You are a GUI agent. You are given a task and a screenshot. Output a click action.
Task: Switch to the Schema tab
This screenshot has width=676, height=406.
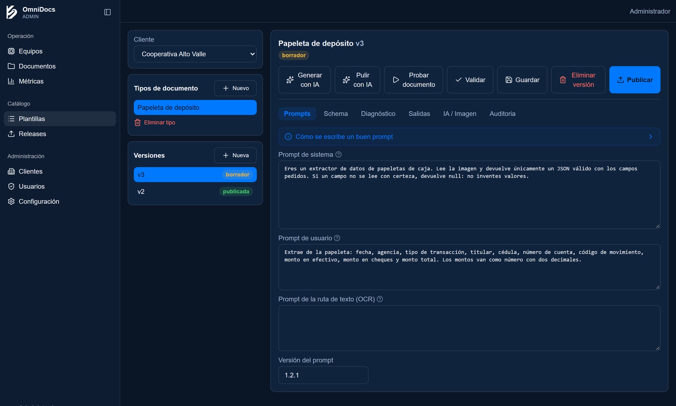336,114
